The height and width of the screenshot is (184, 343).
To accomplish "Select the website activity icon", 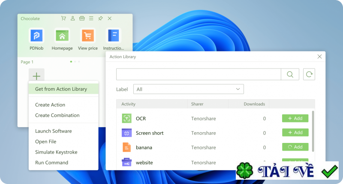I will click(126, 163).
